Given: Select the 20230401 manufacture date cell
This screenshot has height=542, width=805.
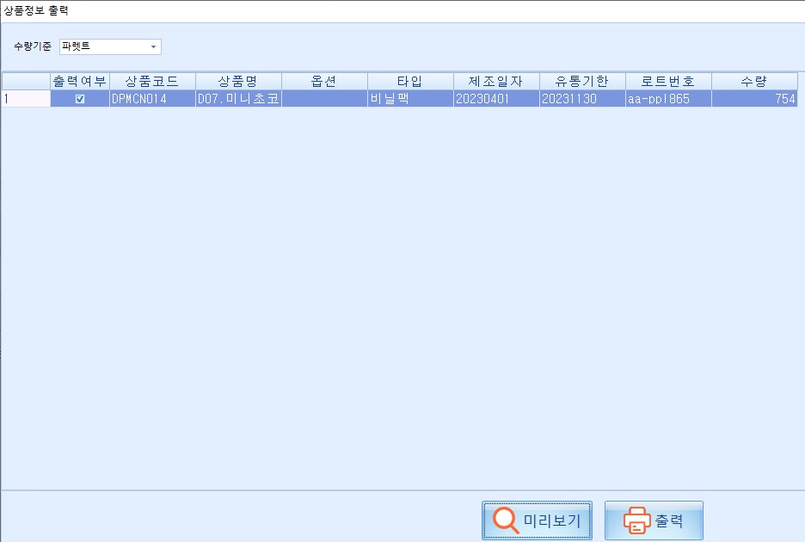Looking at the screenshot, I should click(496, 99).
